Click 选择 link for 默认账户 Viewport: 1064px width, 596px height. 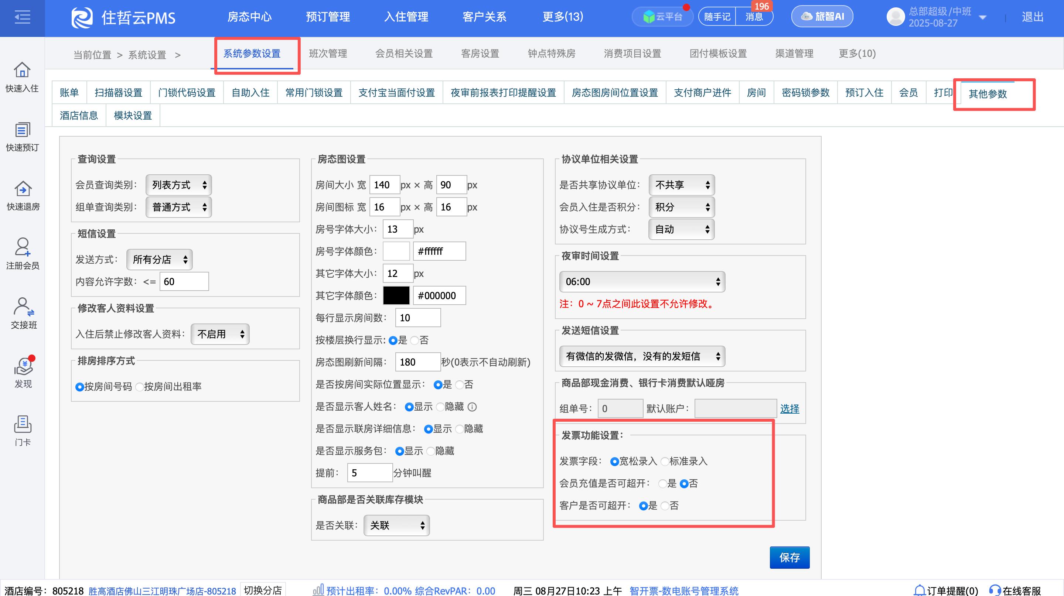[x=790, y=409]
